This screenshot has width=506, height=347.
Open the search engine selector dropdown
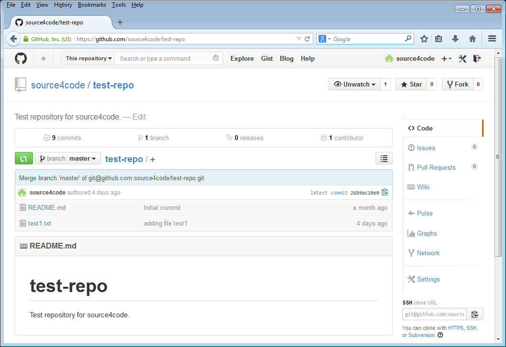tap(325, 39)
